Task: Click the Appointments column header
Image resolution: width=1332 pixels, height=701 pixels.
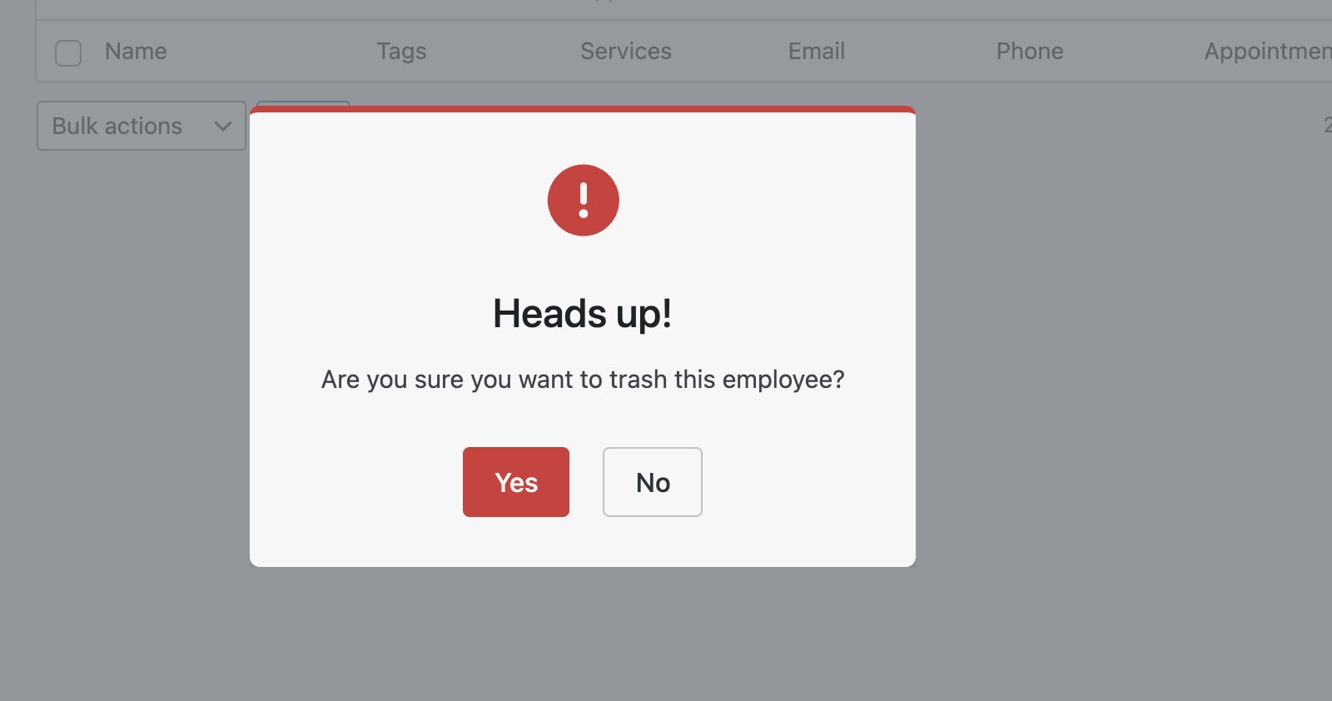Action: pos(1265,51)
